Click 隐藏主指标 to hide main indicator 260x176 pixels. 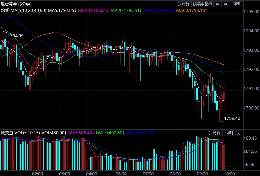click(x=202, y=4)
